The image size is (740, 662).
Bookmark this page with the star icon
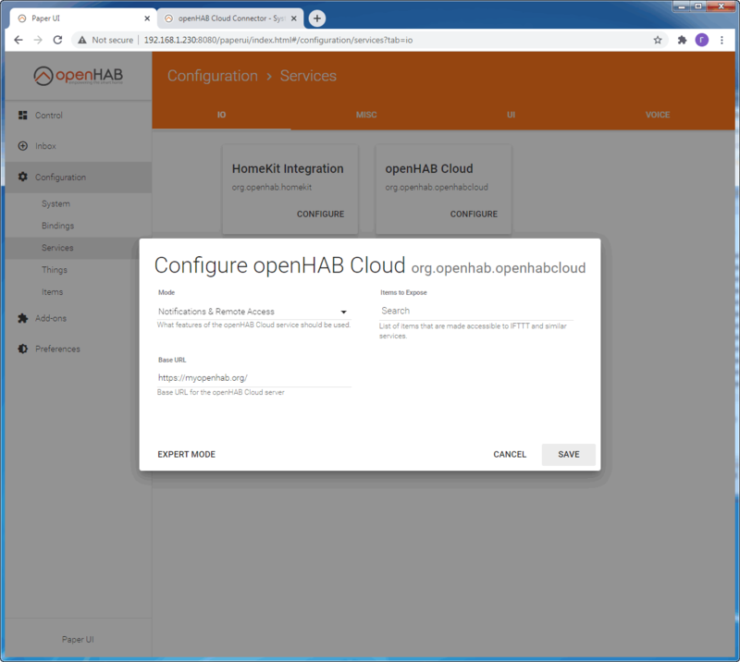pos(658,40)
